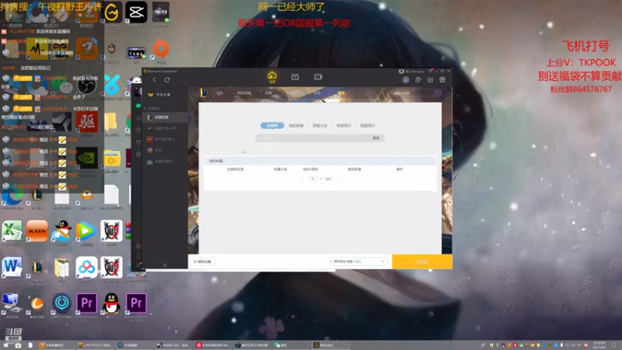Open the WeGame download manager icon
The width and height of the screenshot is (622, 350).
(x=430, y=80)
